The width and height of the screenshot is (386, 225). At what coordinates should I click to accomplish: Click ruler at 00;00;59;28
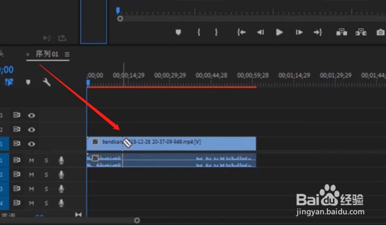252,75
